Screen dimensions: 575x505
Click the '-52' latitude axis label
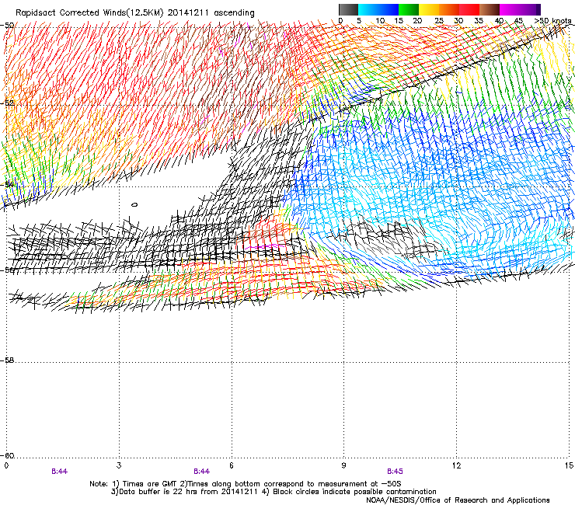tap(7, 103)
